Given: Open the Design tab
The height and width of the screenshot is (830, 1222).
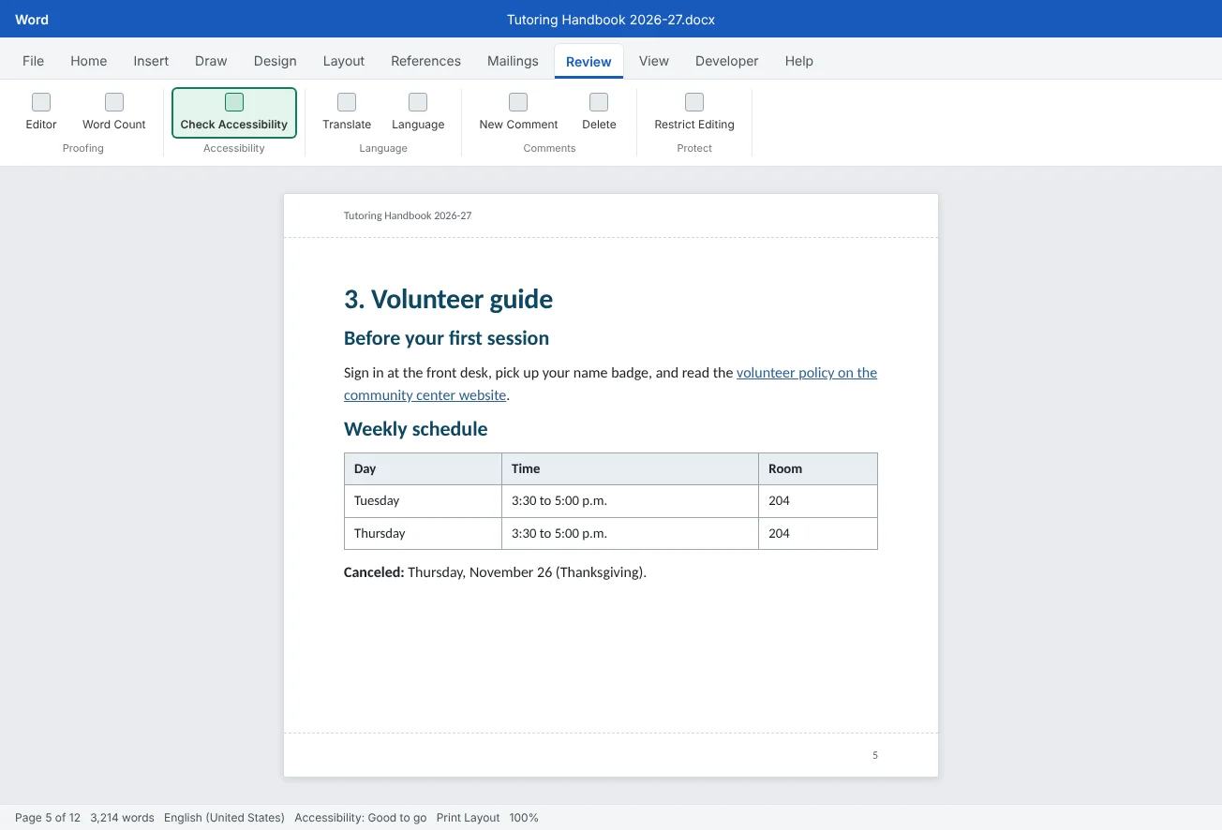Looking at the screenshot, I should click(x=275, y=61).
